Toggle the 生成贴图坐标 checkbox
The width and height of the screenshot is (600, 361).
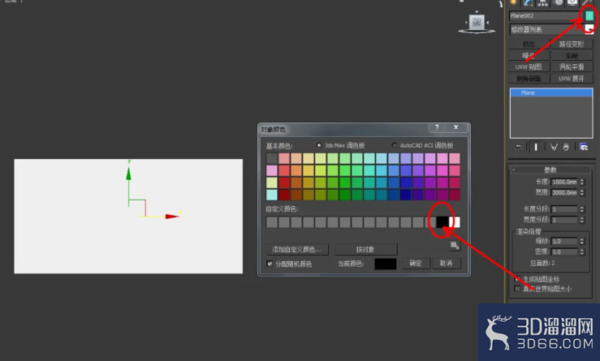tap(518, 279)
